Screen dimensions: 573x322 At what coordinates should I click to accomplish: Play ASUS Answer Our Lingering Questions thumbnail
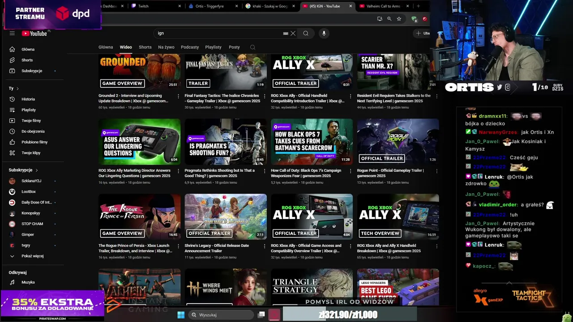point(140,142)
